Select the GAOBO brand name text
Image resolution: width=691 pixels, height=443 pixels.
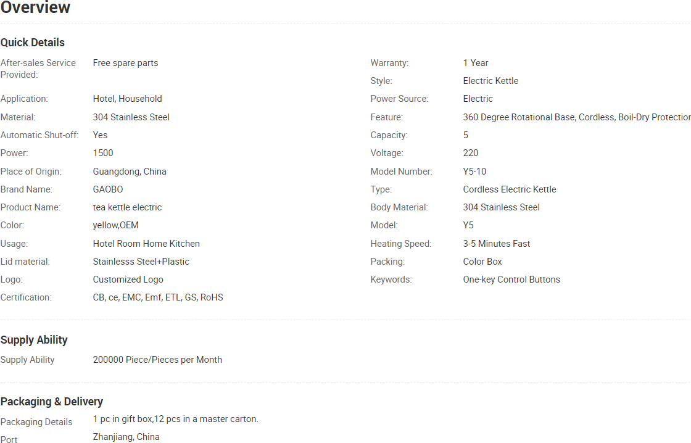(x=108, y=189)
